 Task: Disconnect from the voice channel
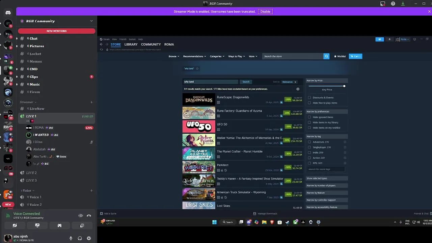click(89, 216)
